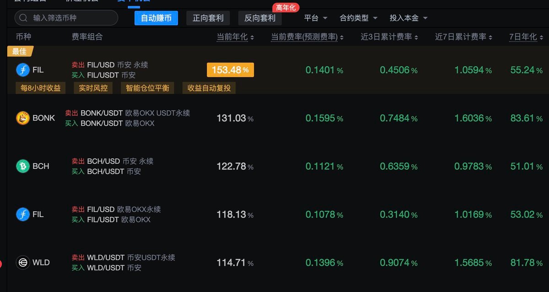
Task: Click WLD annualized value 114.71%
Action: 235,263
